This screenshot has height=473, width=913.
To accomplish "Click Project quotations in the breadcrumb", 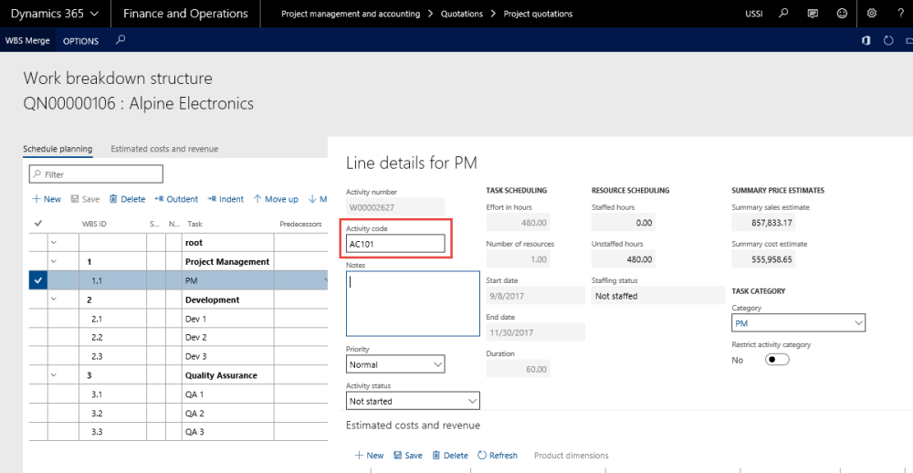I will click(x=538, y=14).
